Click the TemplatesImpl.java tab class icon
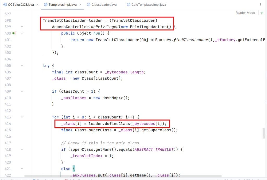Viewport: 267px width, 180px height. (46, 5)
